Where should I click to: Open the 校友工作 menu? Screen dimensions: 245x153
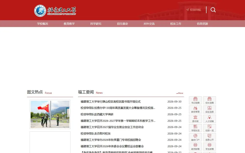coord(176,24)
